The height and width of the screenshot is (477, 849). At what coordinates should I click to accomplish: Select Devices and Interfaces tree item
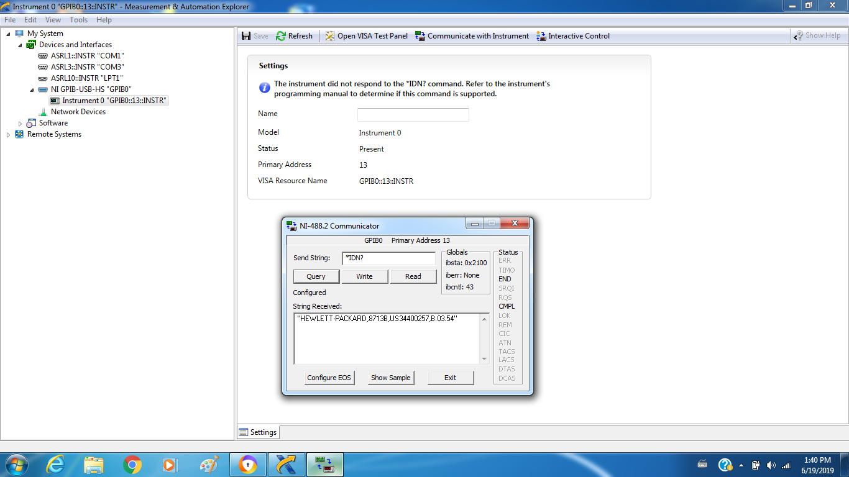click(x=75, y=45)
